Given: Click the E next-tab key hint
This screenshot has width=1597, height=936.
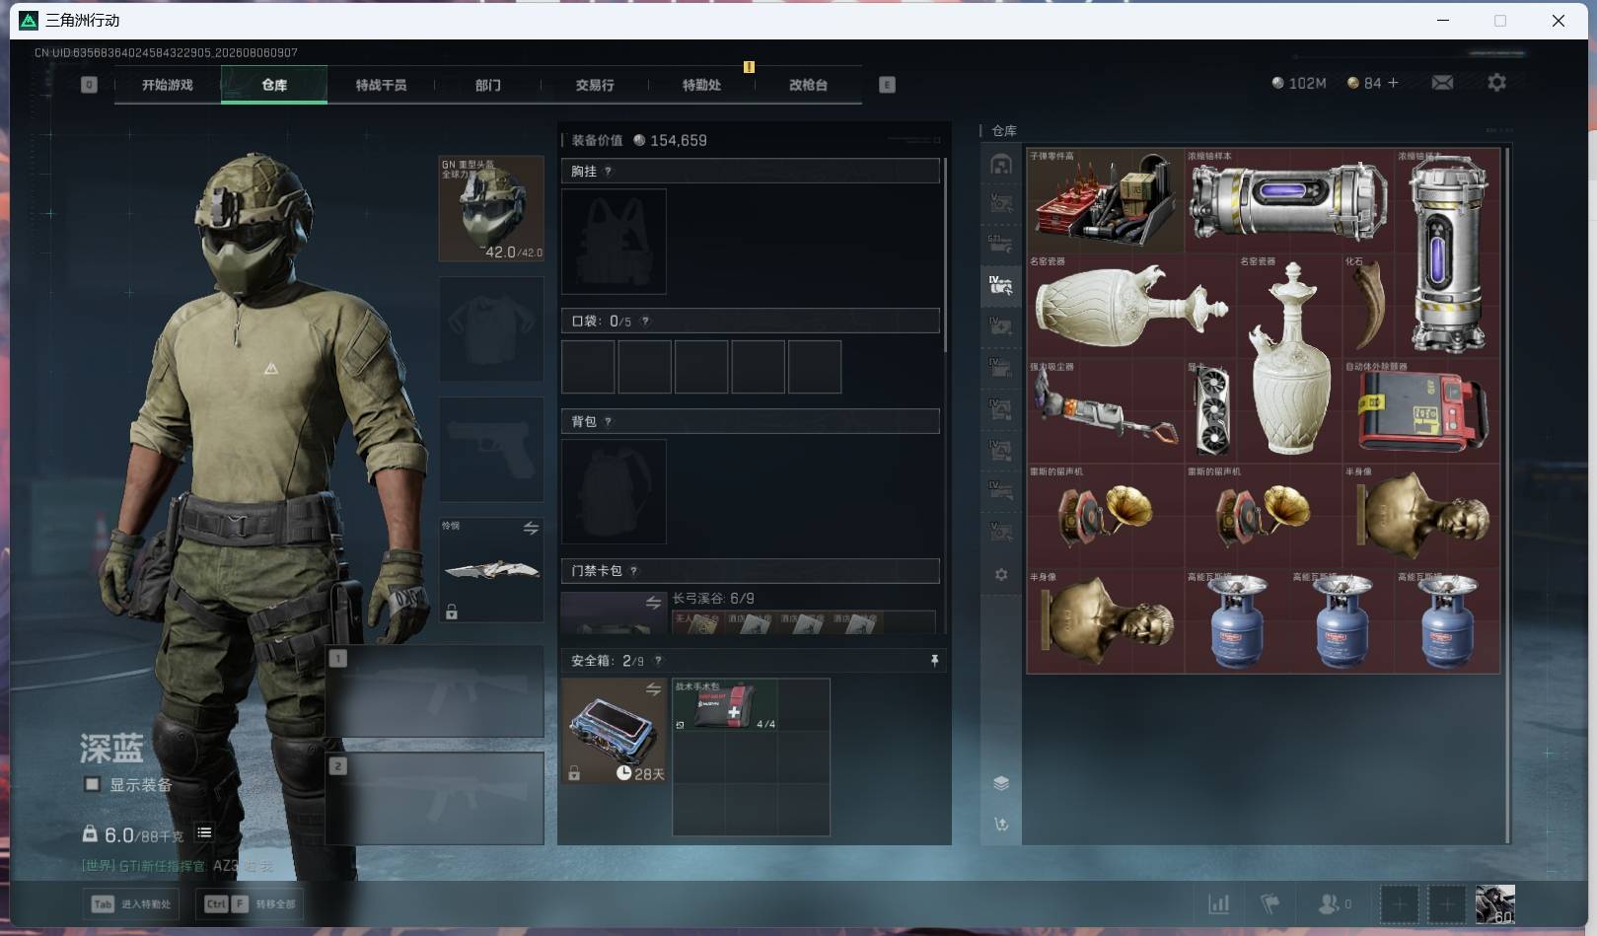Looking at the screenshot, I should coord(887,85).
